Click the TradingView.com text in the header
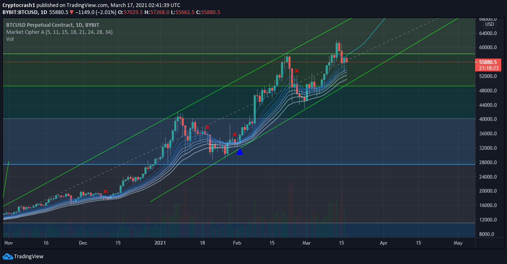Image resolution: width=507 pixels, height=264 pixels. pos(87,5)
